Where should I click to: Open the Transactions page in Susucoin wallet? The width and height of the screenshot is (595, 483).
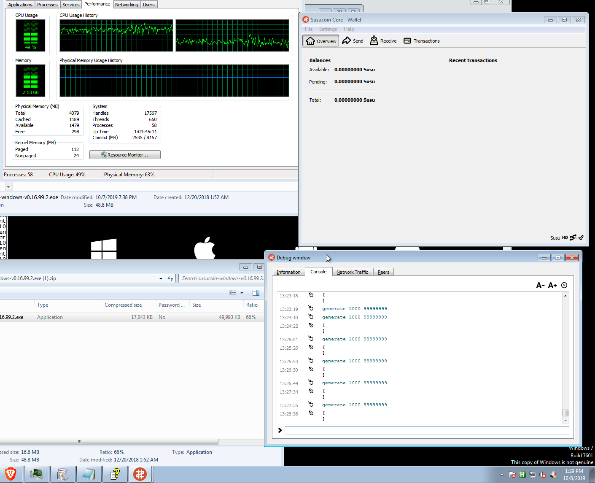(422, 41)
